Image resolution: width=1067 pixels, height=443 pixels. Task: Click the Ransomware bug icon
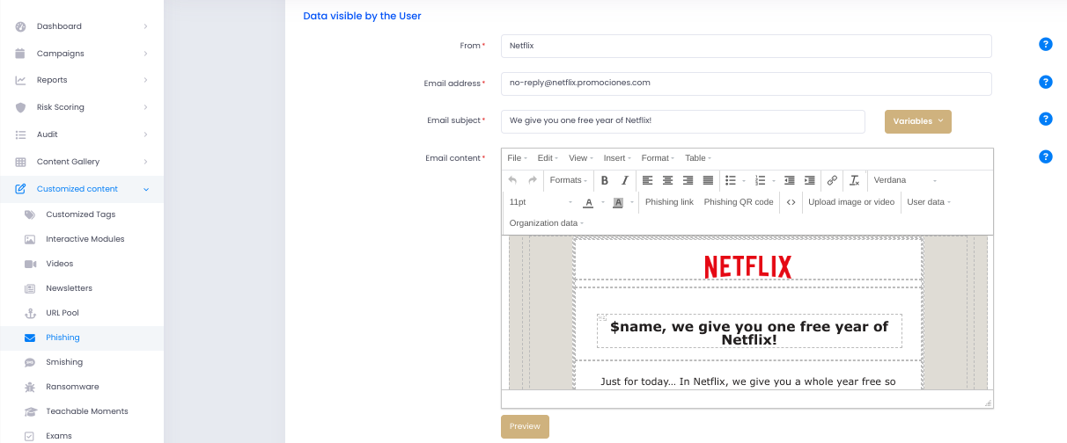click(30, 387)
